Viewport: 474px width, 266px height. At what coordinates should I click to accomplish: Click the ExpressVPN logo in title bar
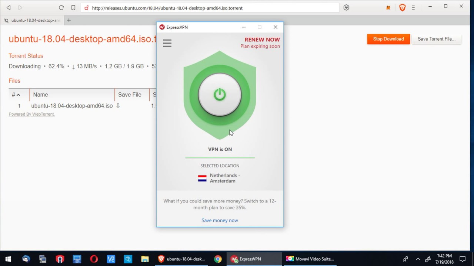[x=162, y=27]
